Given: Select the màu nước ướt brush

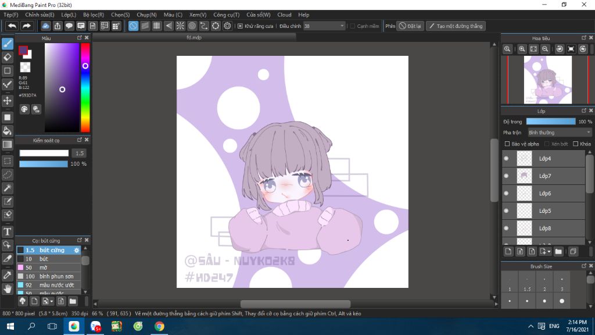Looking at the screenshot, I should (x=49, y=285).
